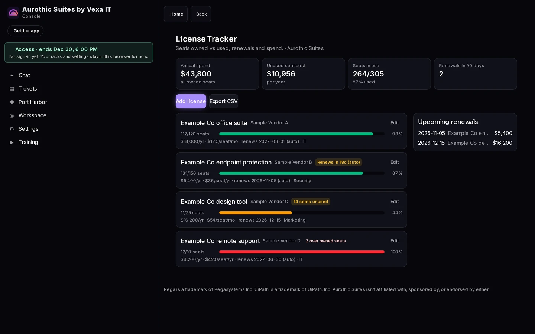Click the Training play icon
Image resolution: width=535 pixels, height=334 pixels.
tap(12, 142)
